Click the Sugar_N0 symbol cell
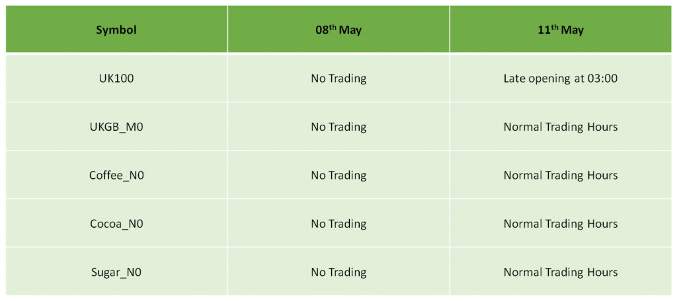 pos(116,272)
